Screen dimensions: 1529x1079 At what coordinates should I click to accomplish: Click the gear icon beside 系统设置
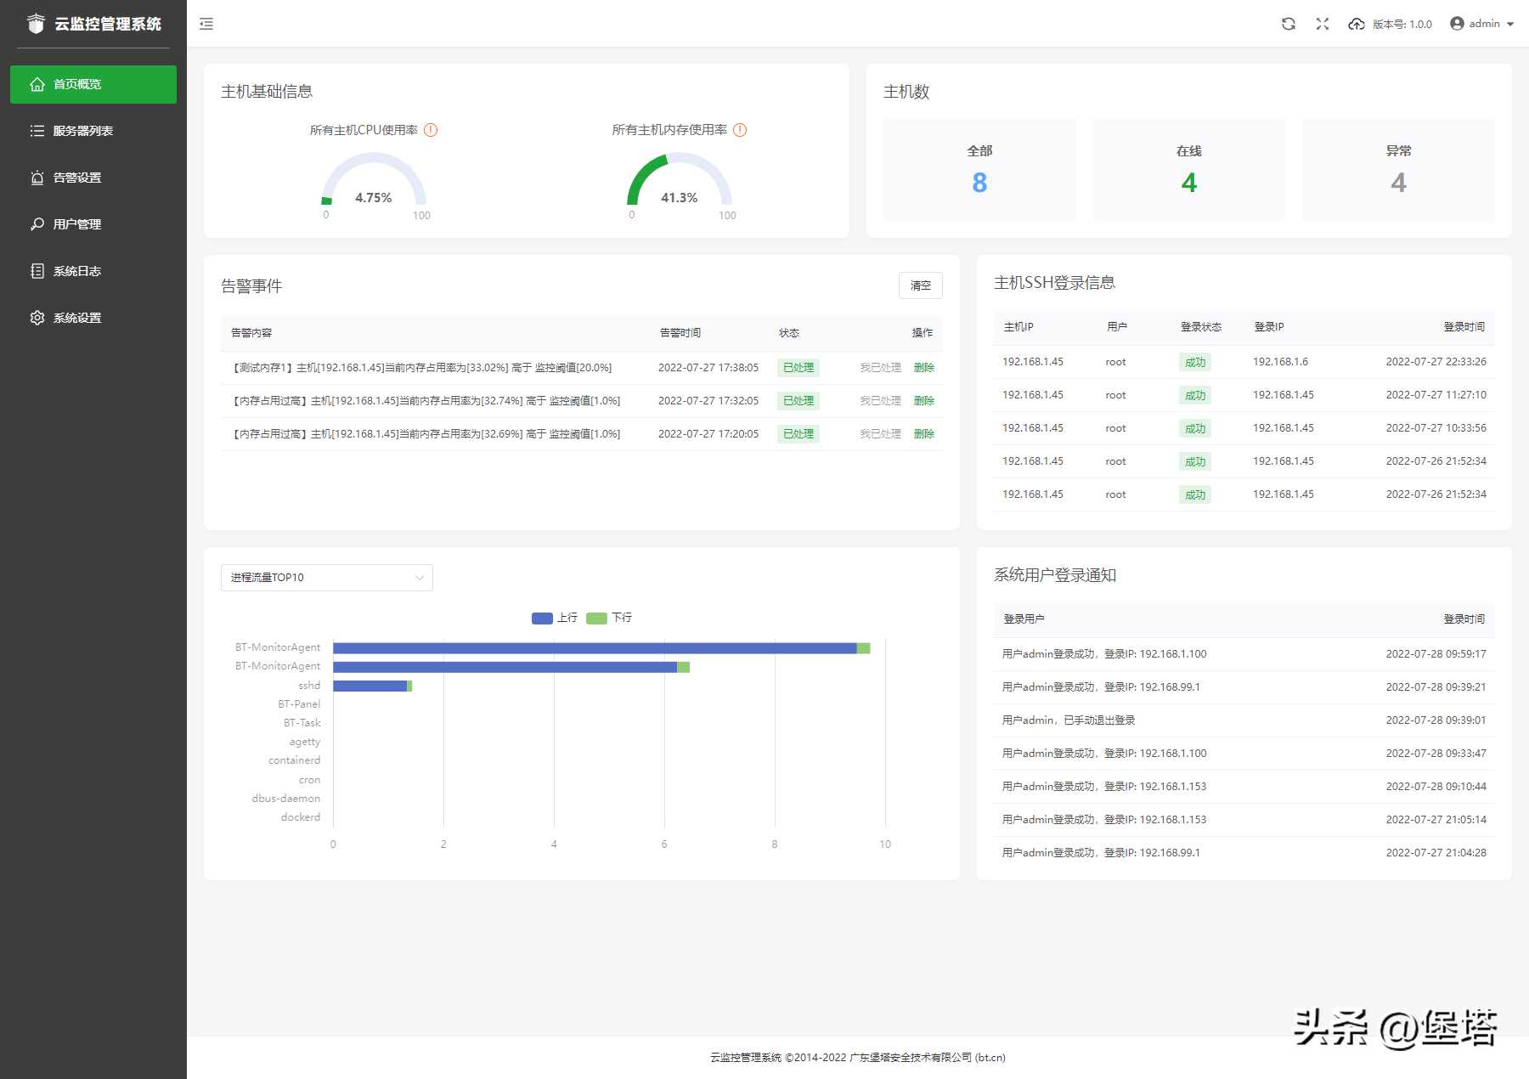[37, 318]
